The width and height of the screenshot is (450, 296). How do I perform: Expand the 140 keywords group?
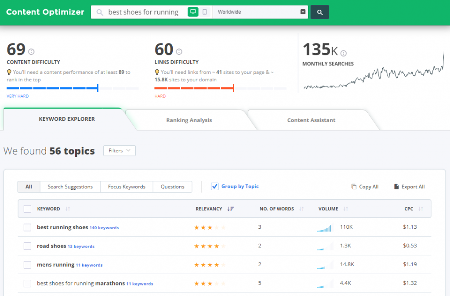click(x=104, y=228)
